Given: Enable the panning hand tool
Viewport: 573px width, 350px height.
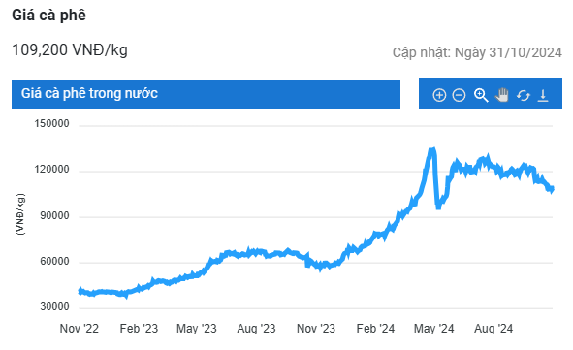Looking at the screenshot, I should point(502,95).
